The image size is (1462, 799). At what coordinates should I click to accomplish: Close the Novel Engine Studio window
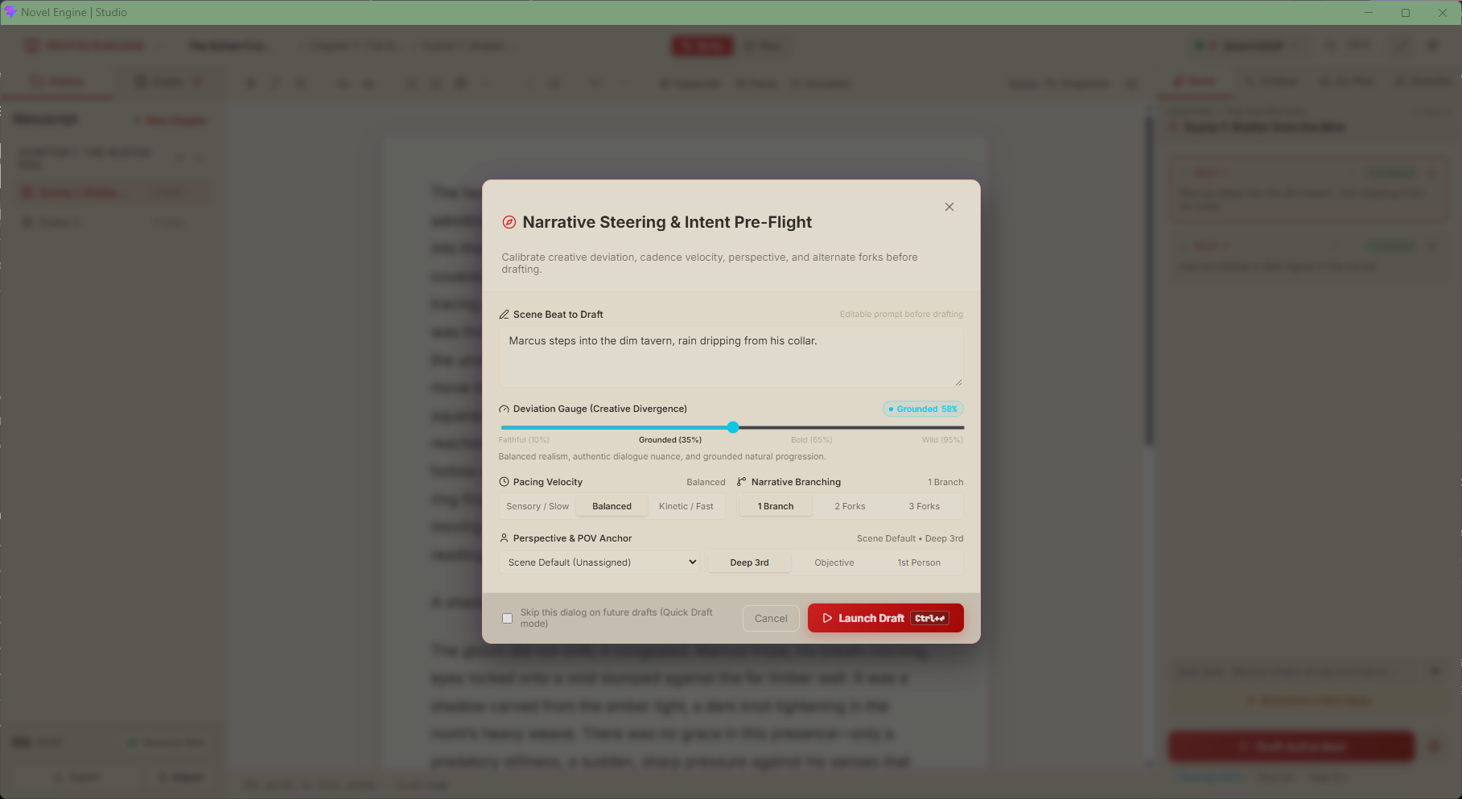(x=1443, y=12)
